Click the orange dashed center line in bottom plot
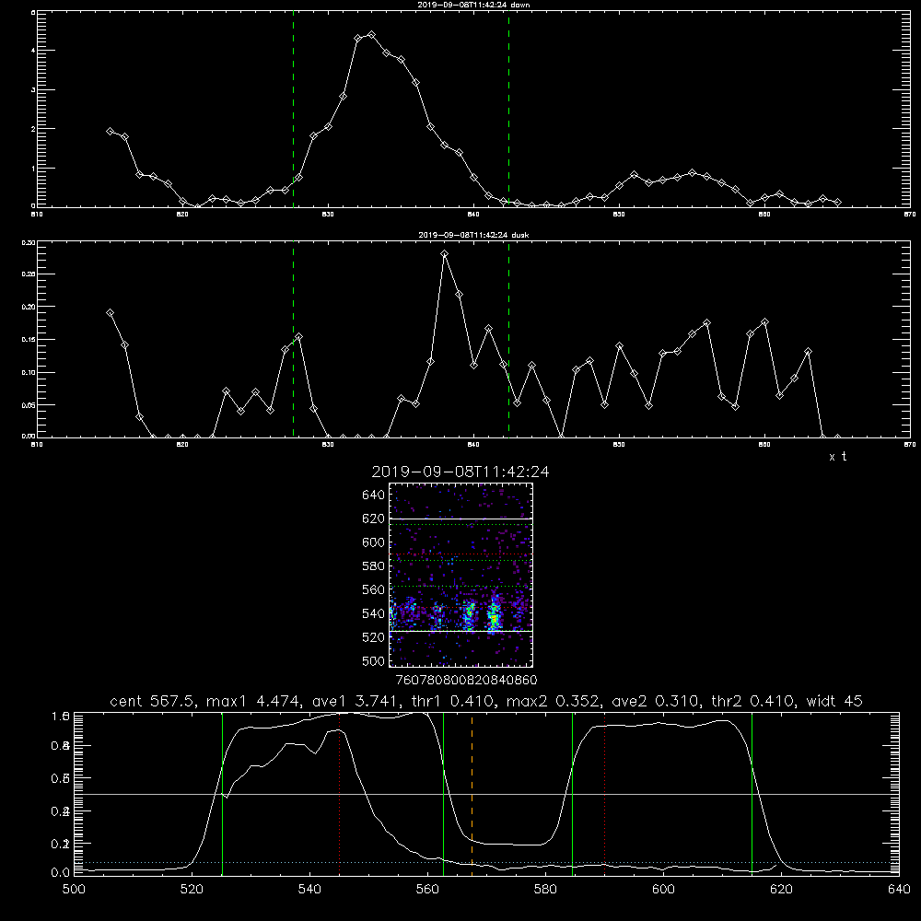Screen dimensions: 921x921 click(472, 793)
